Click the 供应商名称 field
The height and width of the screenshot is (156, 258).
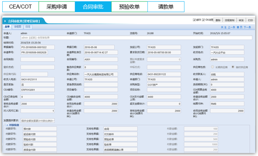pos(101,74)
